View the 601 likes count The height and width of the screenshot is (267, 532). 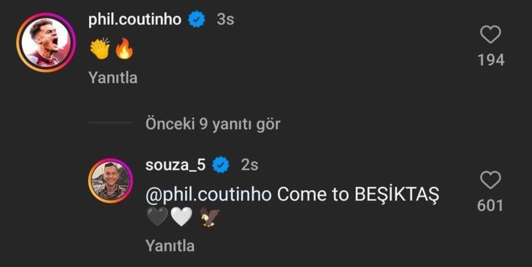pyautogui.click(x=490, y=205)
